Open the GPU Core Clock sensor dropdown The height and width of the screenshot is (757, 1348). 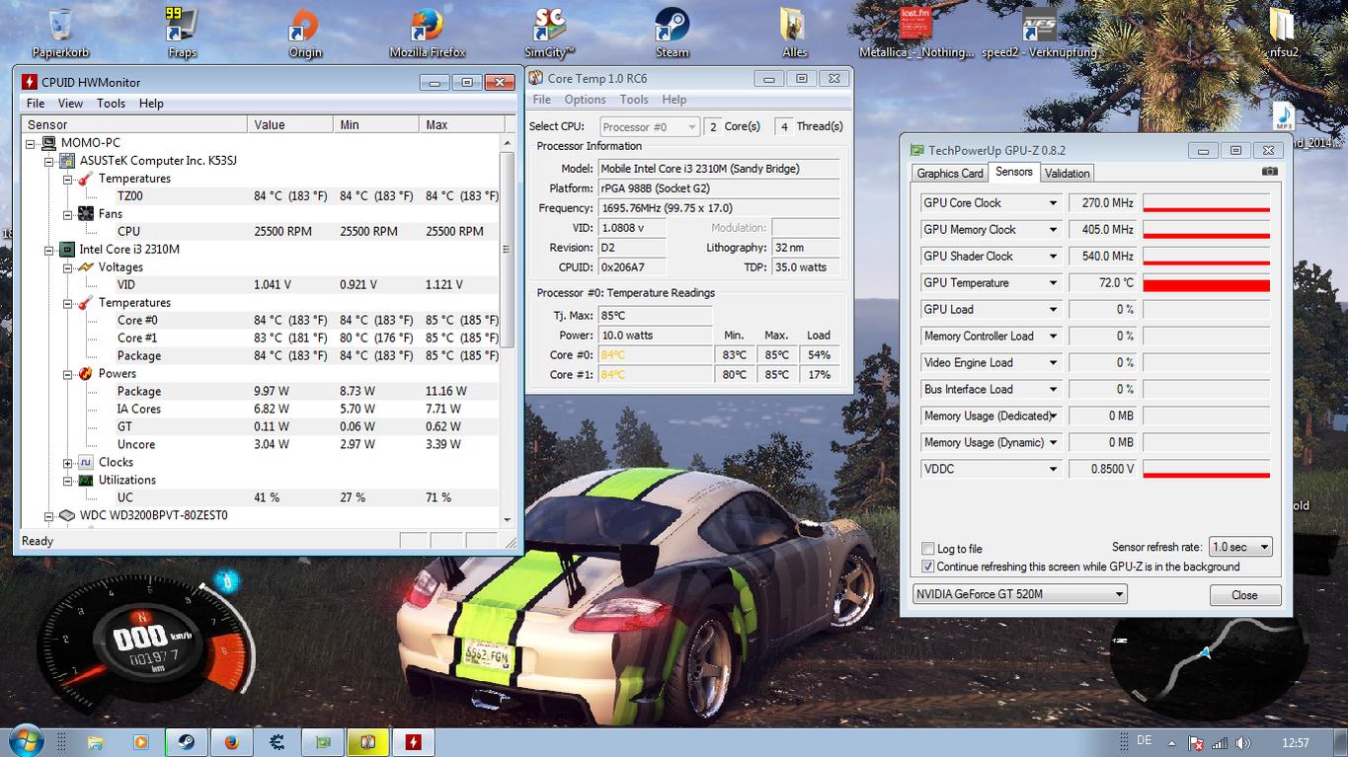[x=1053, y=203]
